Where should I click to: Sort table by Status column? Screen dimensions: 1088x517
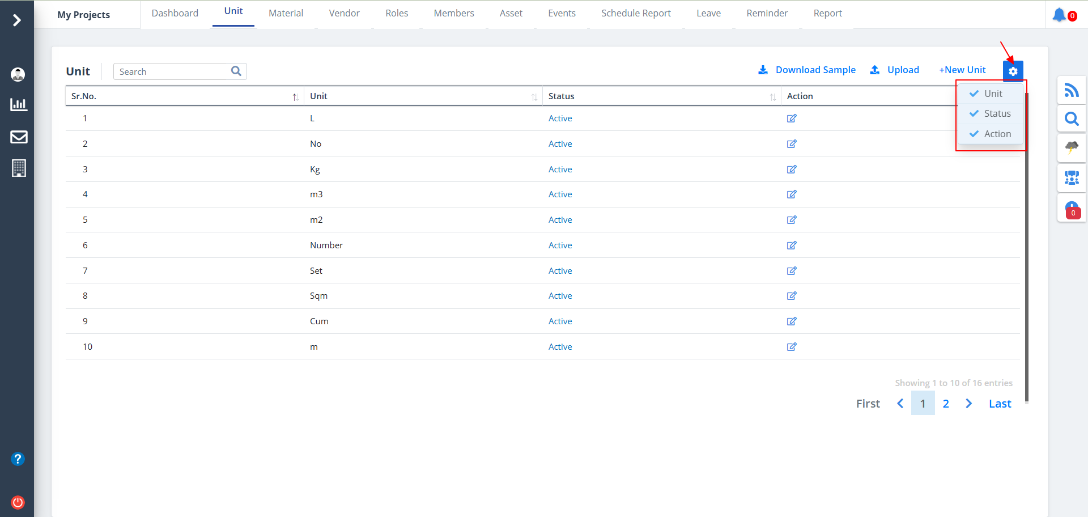[x=772, y=97]
